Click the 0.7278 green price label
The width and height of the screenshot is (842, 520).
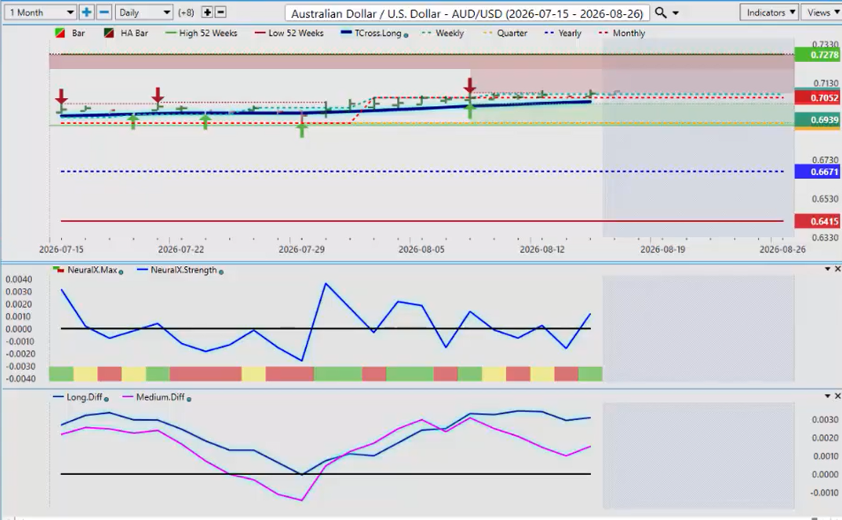[816, 55]
